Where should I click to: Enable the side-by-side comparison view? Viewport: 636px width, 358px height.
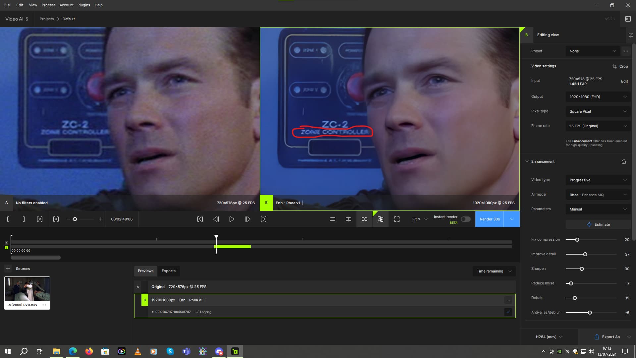[x=364, y=219]
